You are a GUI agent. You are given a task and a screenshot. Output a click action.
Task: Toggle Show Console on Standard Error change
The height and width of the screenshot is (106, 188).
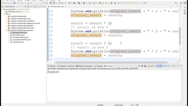coord(161,66)
